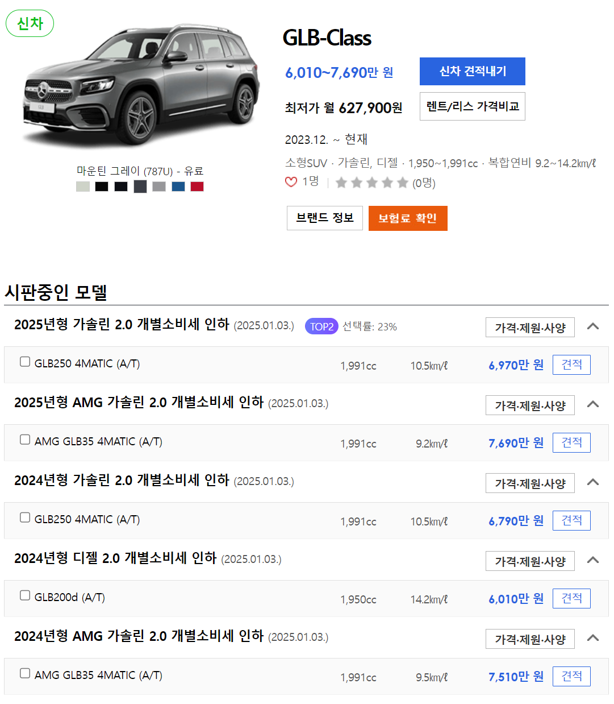Select the first black color swatch

point(102,187)
